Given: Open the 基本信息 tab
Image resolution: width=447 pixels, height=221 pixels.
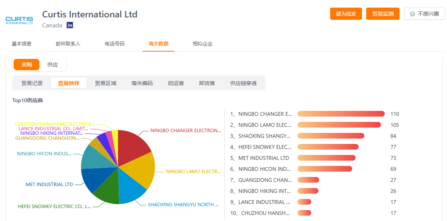Looking at the screenshot, I should coord(22,44).
